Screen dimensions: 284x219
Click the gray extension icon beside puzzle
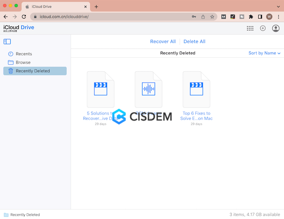click(x=242, y=17)
